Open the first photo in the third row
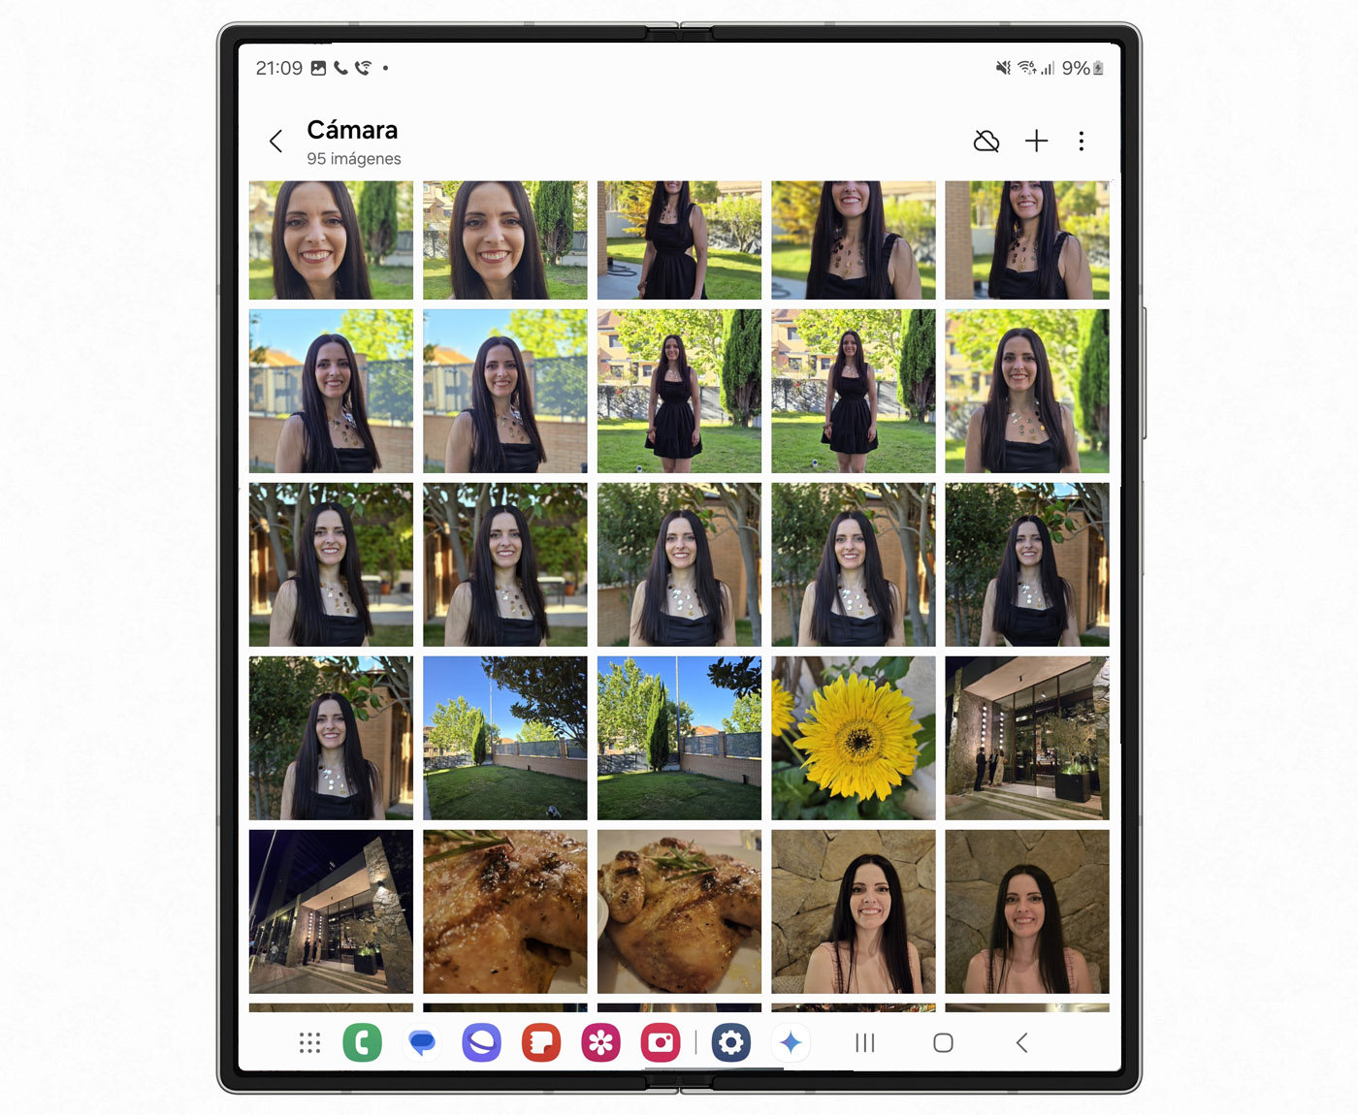 point(331,564)
